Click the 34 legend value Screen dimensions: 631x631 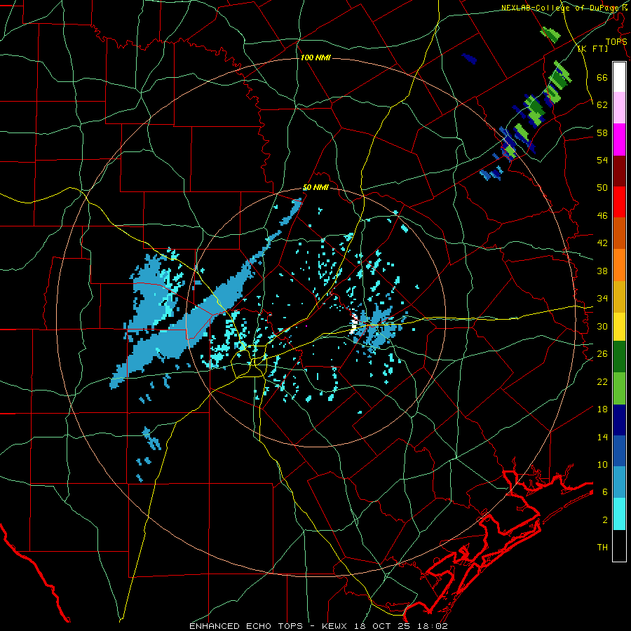[602, 298]
